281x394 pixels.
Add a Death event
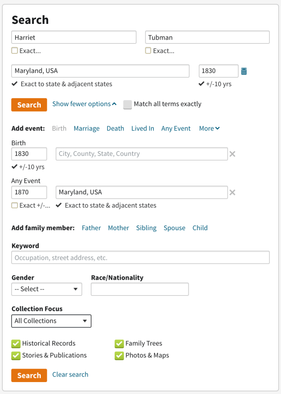tap(115, 129)
